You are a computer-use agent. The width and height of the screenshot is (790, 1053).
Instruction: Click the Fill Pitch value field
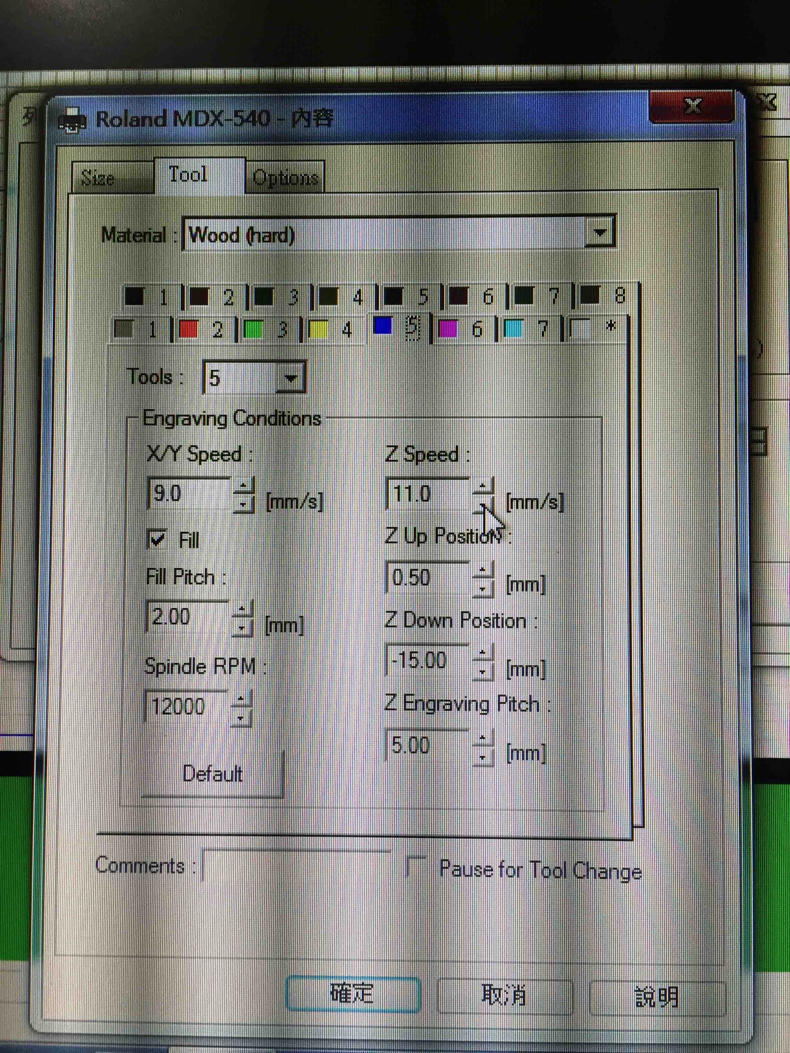point(187,617)
